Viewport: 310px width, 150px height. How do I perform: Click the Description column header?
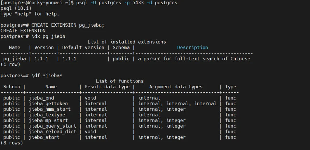tap(192, 48)
